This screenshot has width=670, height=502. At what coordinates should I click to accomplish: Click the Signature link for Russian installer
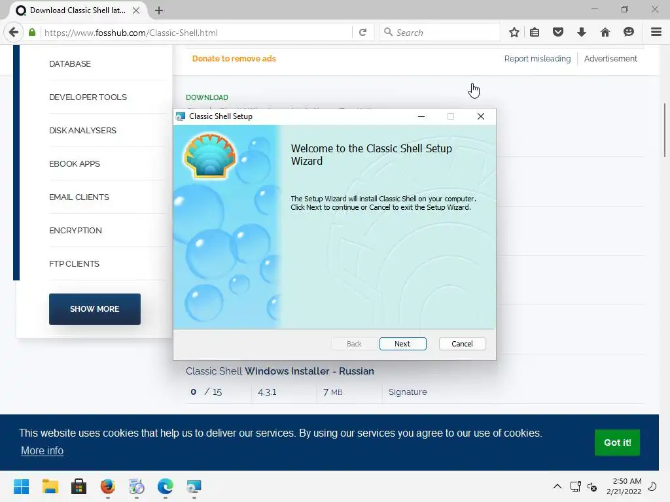point(408,392)
